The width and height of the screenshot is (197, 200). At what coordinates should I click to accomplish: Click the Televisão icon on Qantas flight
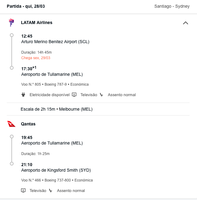23,190
